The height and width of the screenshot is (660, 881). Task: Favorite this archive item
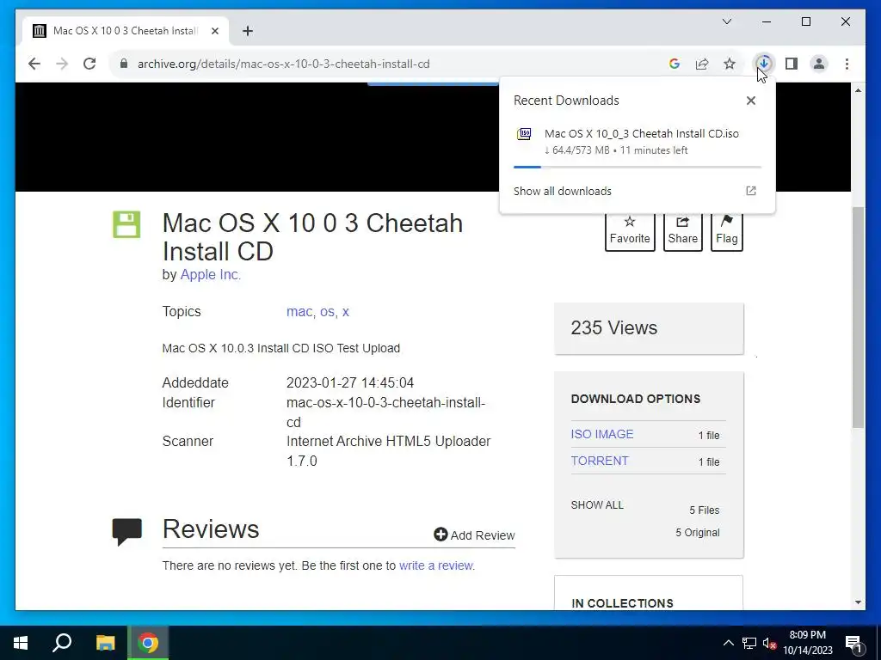630,231
